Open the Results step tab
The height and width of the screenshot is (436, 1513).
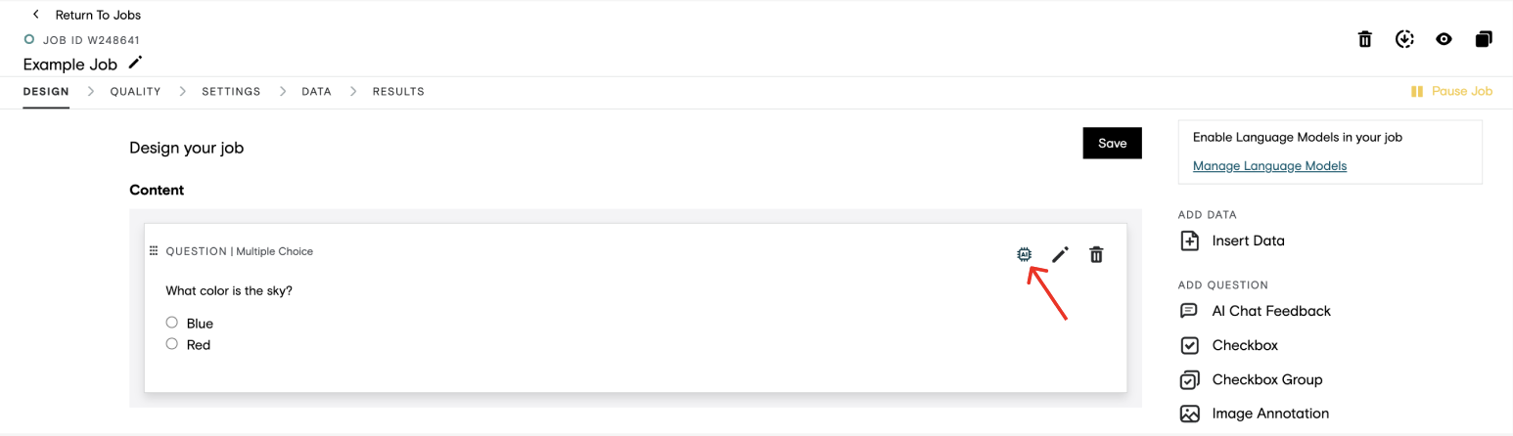point(398,92)
